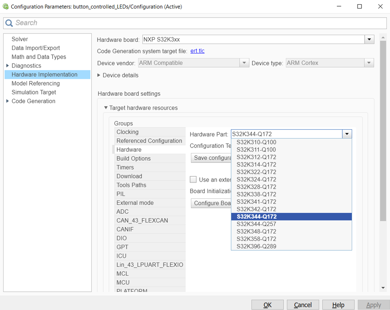Open the External mode group

(x=150, y=203)
